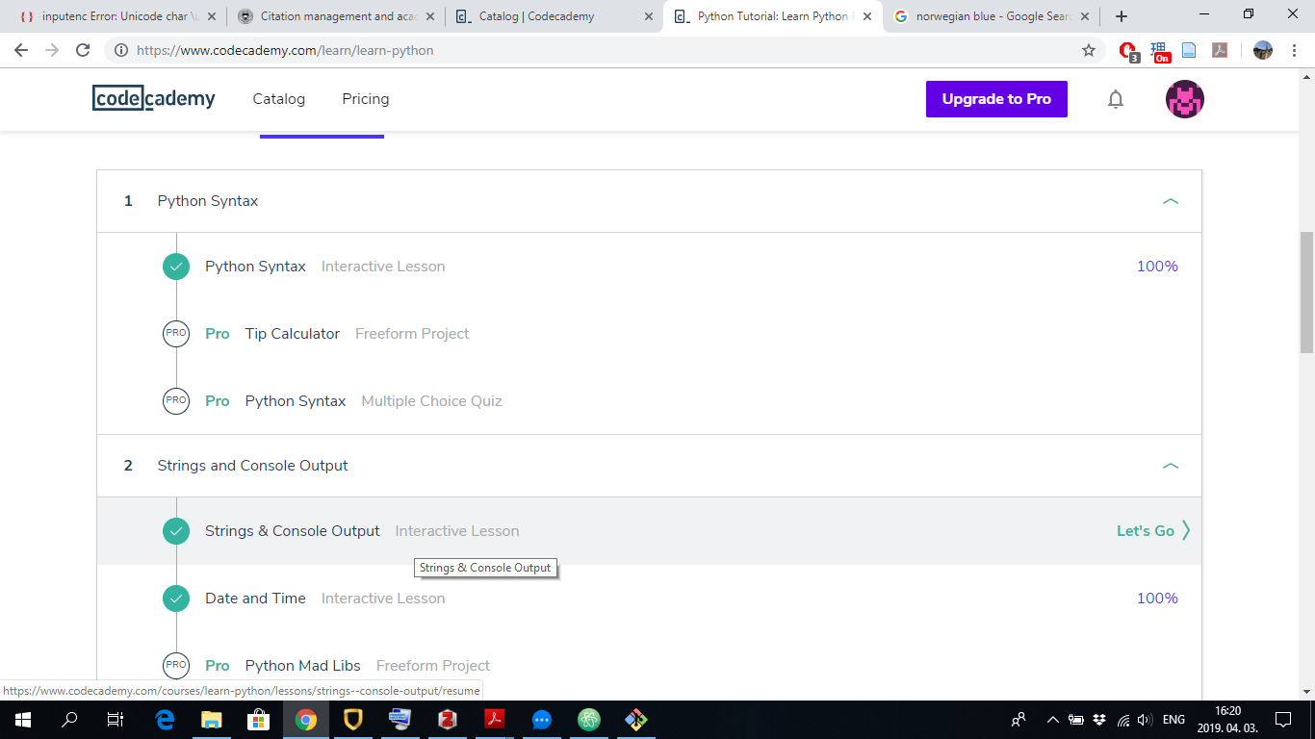
Task: Open Adobe Acrobat from the taskbar
Action: pyautogui.click(x=495, y=719)
